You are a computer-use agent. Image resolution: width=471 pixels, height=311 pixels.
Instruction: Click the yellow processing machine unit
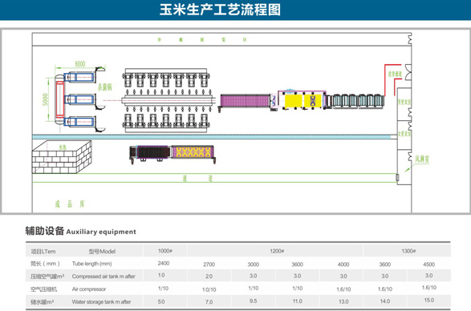coord(302,100)
